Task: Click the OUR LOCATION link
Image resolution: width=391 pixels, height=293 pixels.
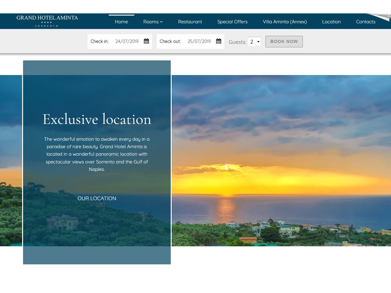Action: (97, 198)
